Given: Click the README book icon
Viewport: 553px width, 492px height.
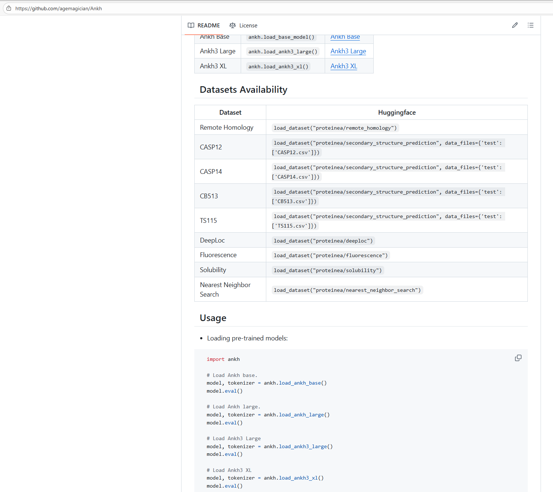Looking at the screenshot, I should coord(191,25).
